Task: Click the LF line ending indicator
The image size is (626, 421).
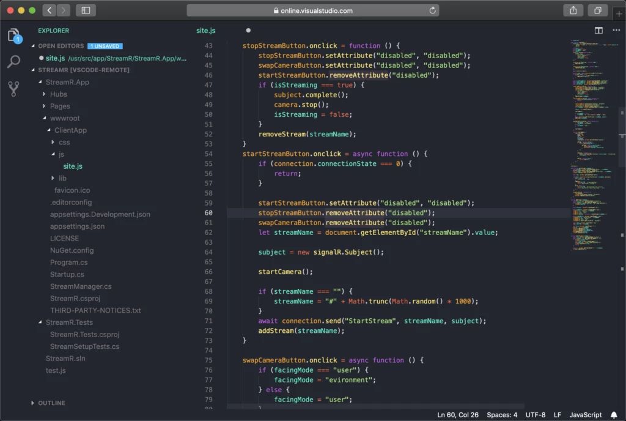Action: pos(557,414)
